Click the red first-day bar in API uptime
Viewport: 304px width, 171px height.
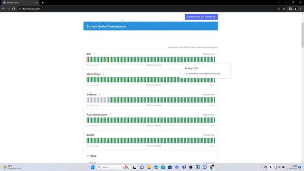coord(87,59)
